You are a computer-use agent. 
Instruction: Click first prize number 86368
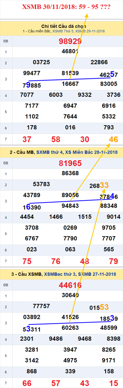coord(70,173)
